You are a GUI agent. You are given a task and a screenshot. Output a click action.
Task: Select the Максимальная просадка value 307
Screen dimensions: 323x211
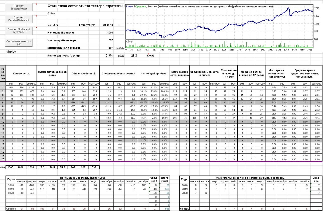[111, 48]
